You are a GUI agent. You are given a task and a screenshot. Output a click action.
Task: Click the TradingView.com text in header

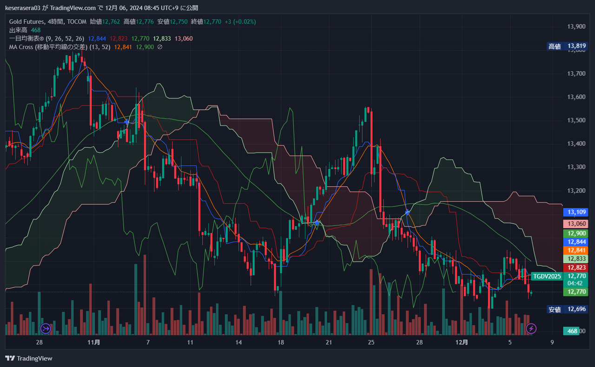[x=73, y=8]
